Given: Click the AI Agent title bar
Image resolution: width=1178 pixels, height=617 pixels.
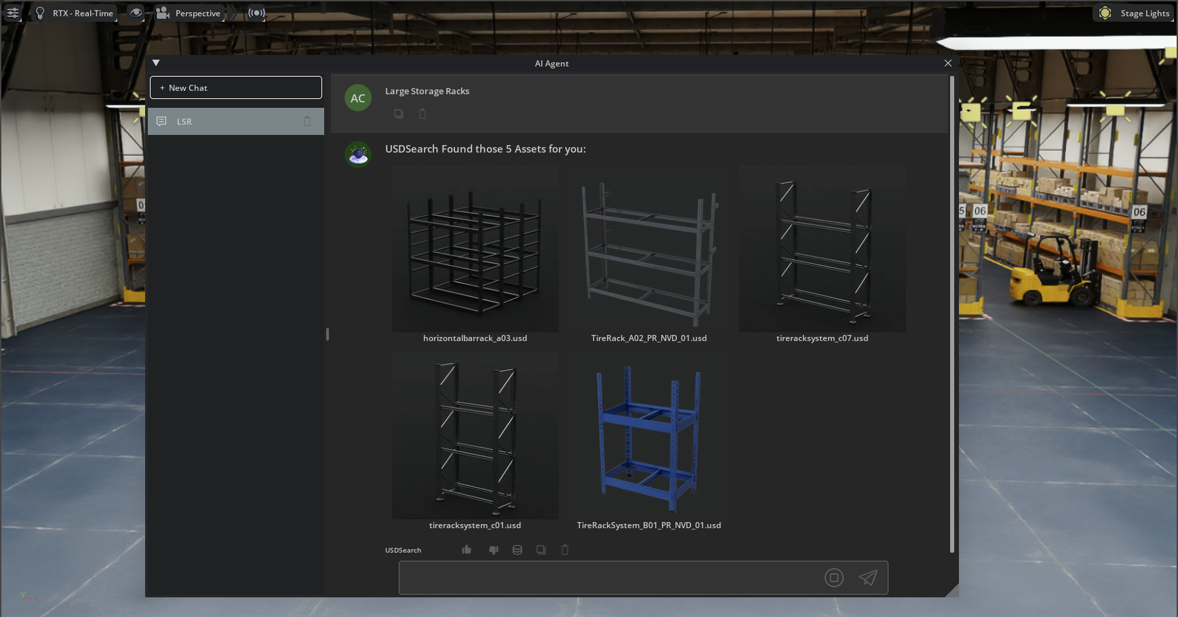Looking at the screenshot, I should (x=552, y=63).
